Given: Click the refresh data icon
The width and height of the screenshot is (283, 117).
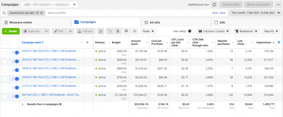Looking at the screenshot, I should point(214,5).
